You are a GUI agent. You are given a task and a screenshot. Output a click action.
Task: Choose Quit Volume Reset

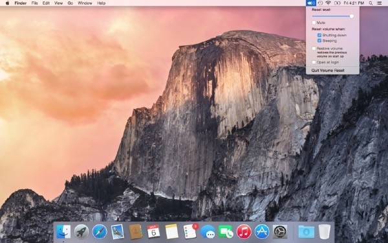328,71
